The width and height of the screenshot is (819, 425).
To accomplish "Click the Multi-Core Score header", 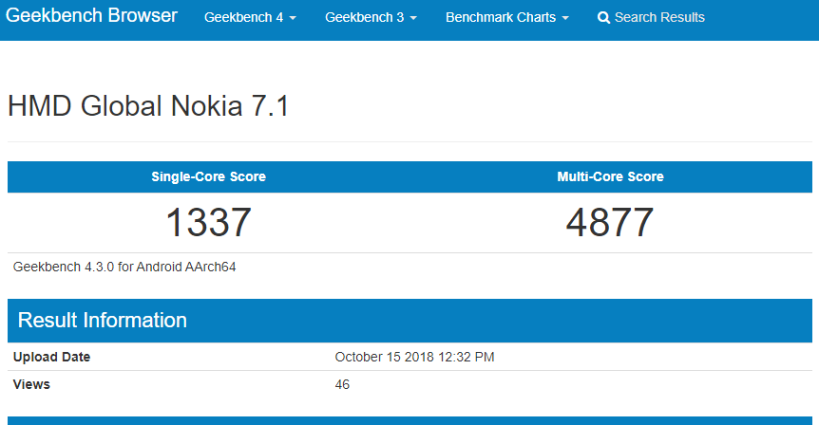I will [610, 176].
